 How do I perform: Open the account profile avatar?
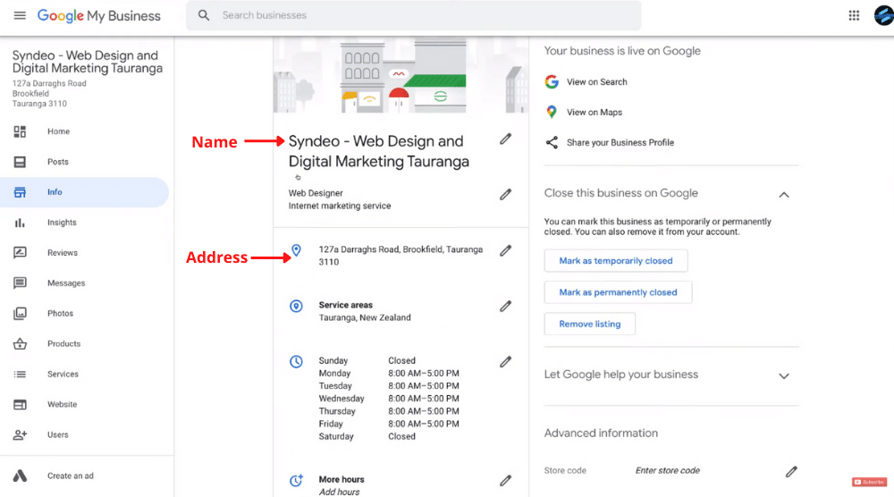pyautogui.click(x=884, y=15)
